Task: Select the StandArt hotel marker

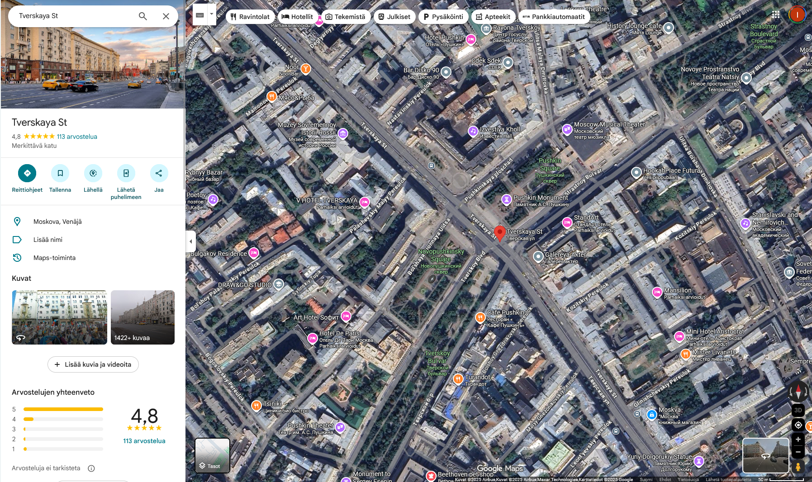Action: 567,222
